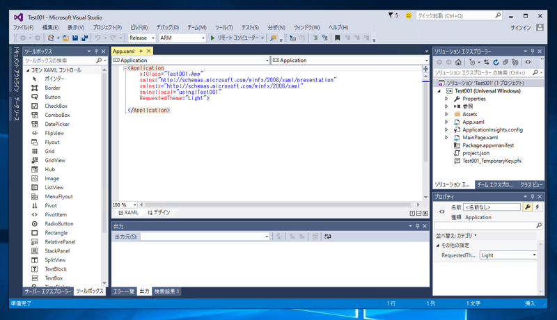Click the vertical split view icon
This screenshot has height=320, width=557.
[412, 213]
